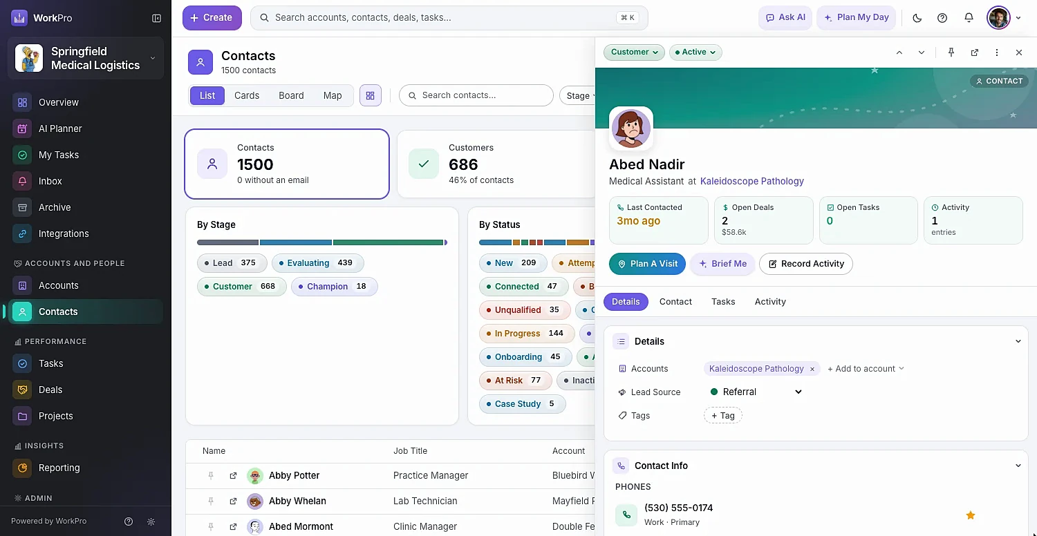Image resolution: width=1037 pixels, height=536 pixels.
Task: Click the grid layout toggle icon
Action: tap(371, 95)
